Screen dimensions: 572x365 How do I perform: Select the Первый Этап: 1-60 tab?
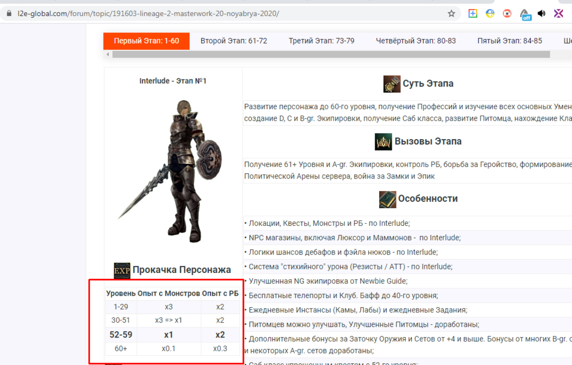[x=146, y=41]
